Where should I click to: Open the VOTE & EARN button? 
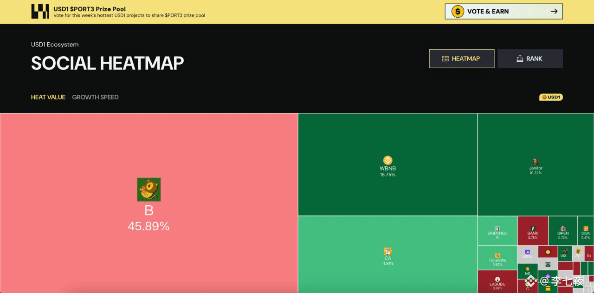tap(504, 12)
